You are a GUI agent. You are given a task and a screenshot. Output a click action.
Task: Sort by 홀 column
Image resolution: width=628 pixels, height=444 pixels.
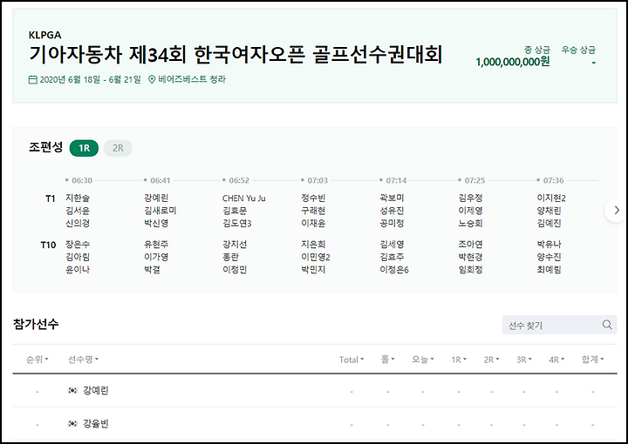click(x=387, y=360)
